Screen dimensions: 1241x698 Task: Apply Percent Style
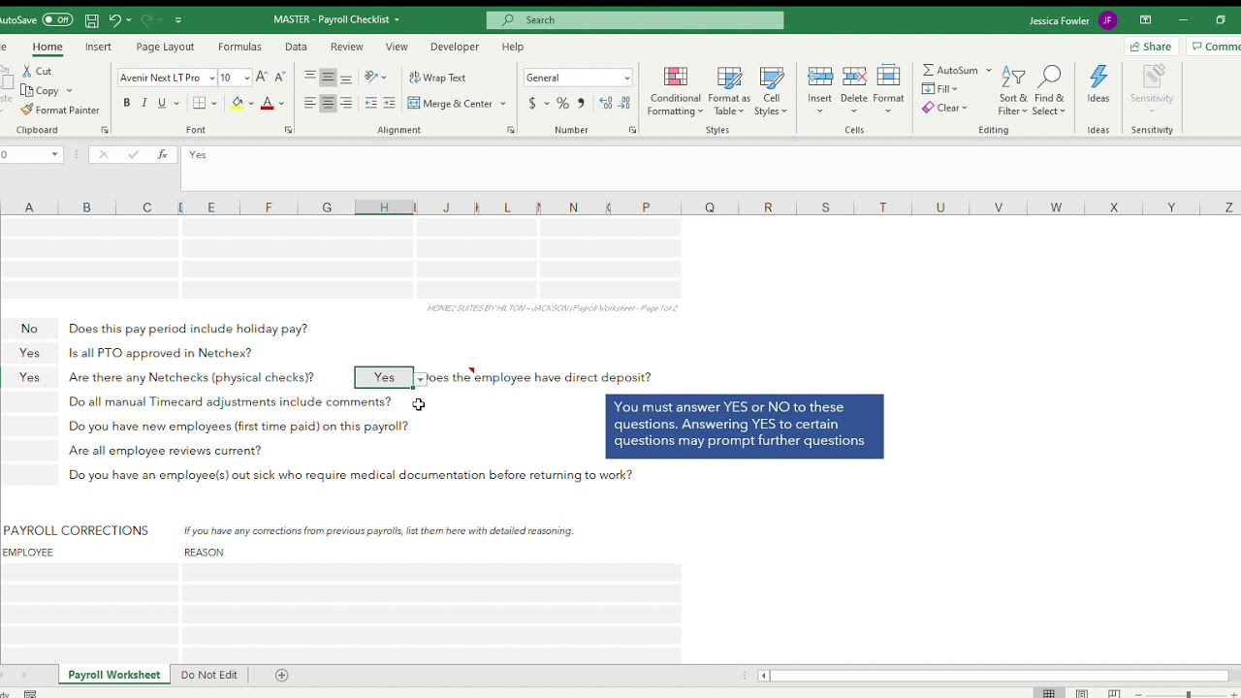click(x=562, y=103)
